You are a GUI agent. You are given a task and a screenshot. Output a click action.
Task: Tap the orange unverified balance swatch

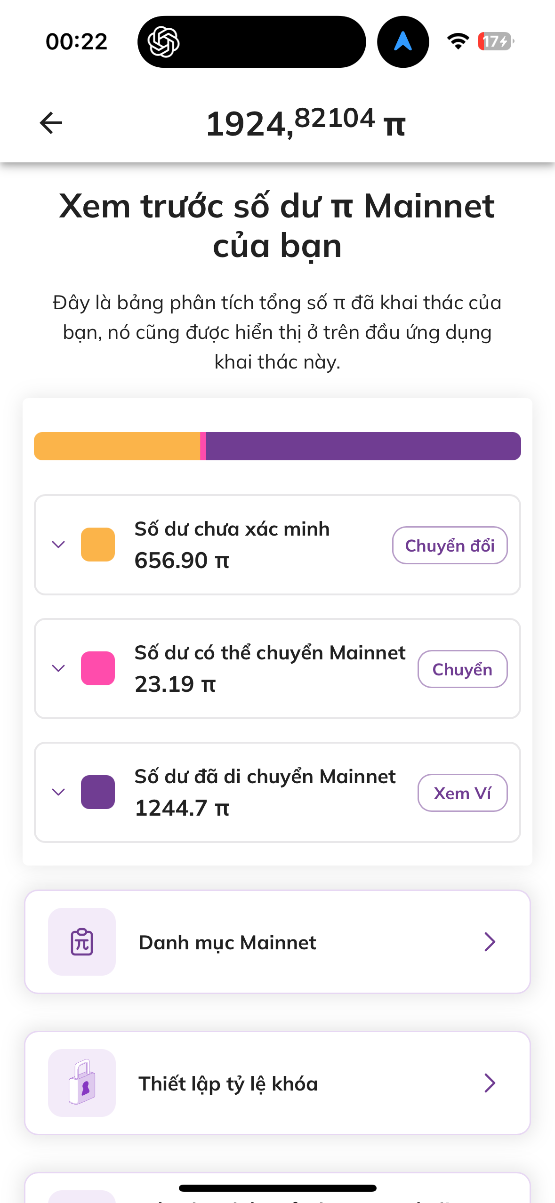click(98, 545)
